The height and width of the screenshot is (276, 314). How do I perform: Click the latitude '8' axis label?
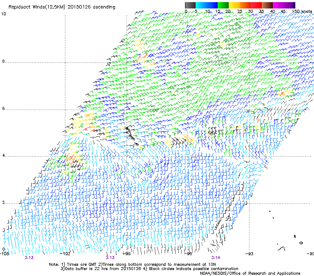pyautogui.click(x=3, y=61)
